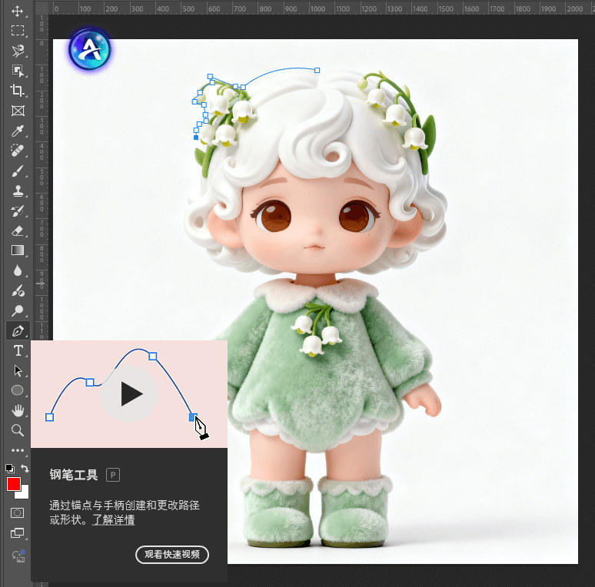Click the red foreground color swatch
Screen dimensions: 595x587
13,484
